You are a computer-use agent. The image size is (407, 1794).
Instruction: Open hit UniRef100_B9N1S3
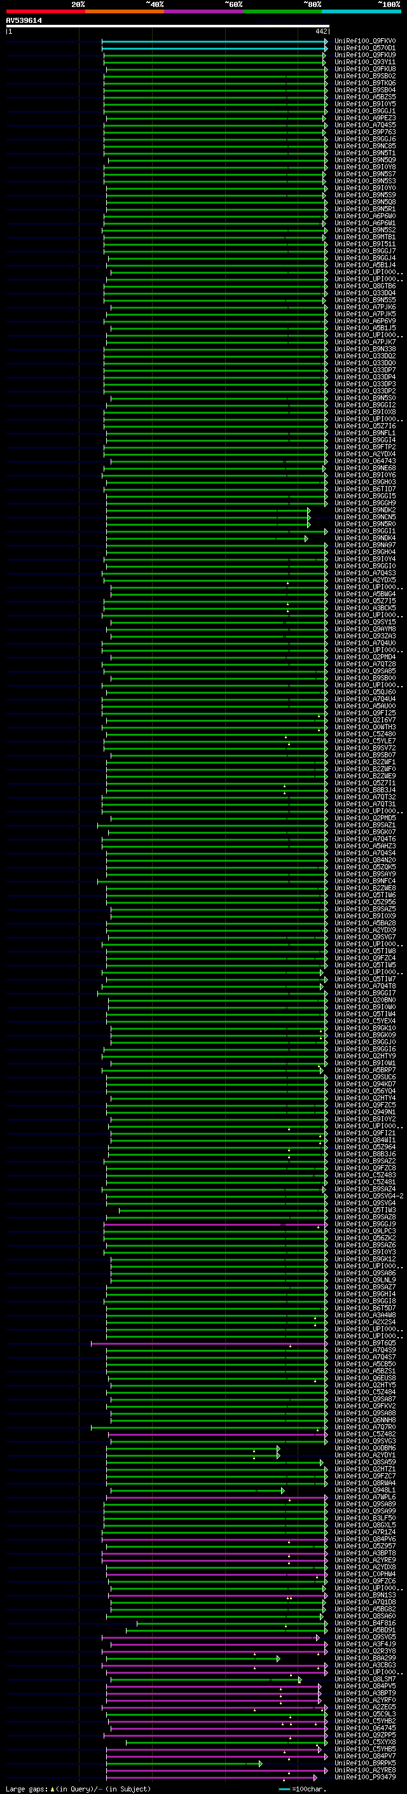point(365,1595)
